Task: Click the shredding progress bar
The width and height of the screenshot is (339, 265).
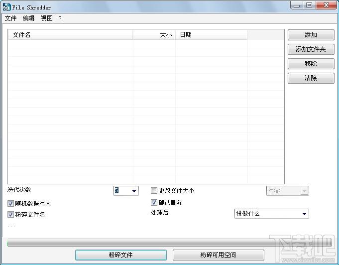Action: point(169,243)
